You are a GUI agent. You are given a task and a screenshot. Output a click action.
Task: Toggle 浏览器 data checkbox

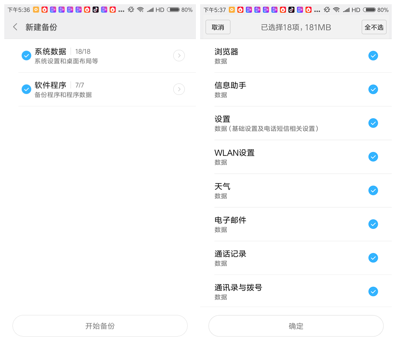[373, 55]
